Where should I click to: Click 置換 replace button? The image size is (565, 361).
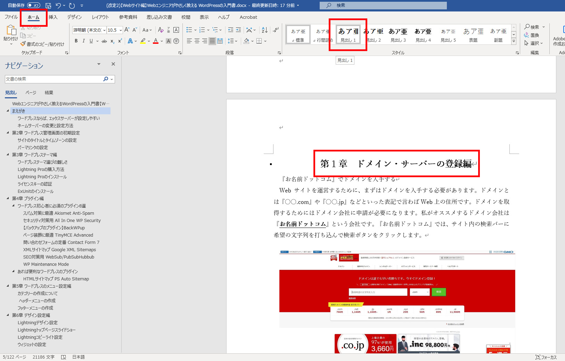pos(532,35)
